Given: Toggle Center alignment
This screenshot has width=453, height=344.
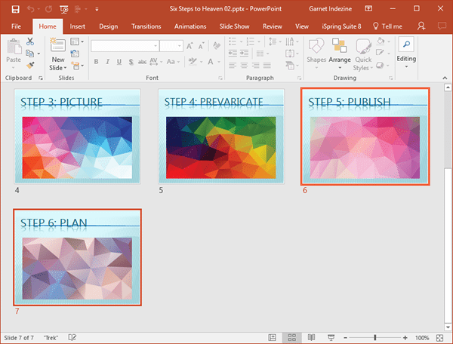Looking at the screenshot, I should pos(244,66).
